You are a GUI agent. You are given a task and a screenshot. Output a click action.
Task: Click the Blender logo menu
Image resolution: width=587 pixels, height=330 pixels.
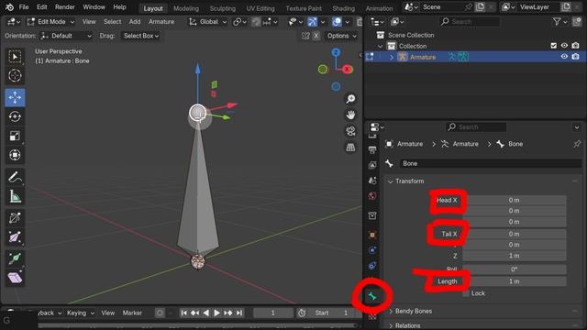coord(9,7)
